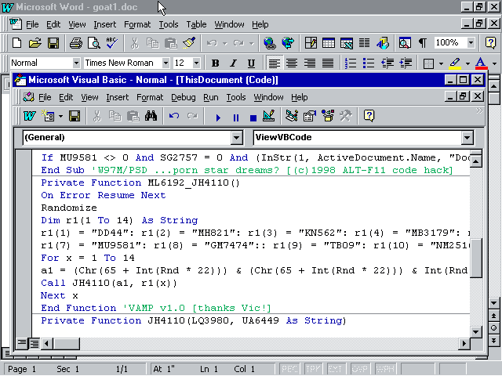Open Word's Format menu
The image size is (502, 376).
pyautogui.click(x=137, y=24)
